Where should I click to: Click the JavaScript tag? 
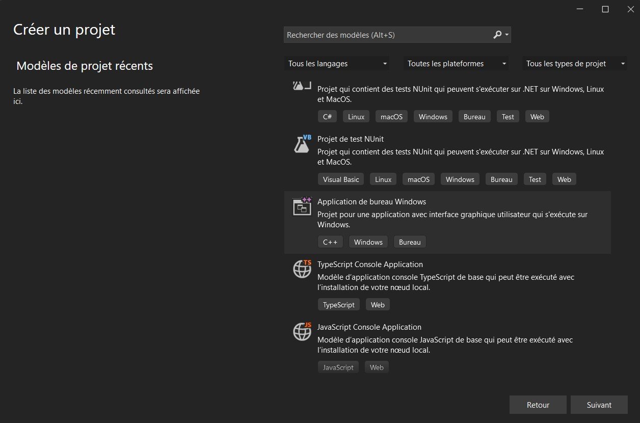point(338,367)
